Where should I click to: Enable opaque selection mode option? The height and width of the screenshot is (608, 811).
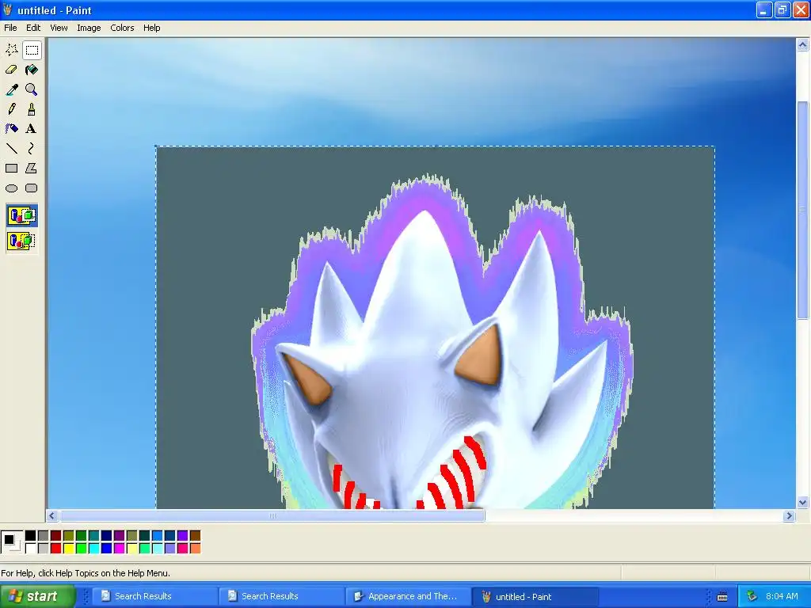tap(21, 215)
